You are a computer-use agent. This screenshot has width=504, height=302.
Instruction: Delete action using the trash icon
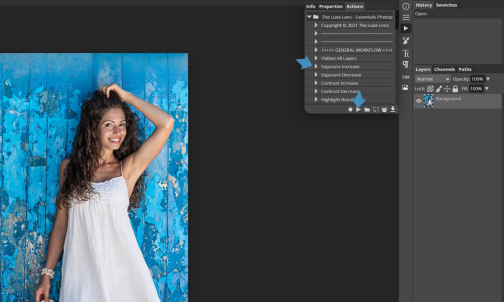coord(384,109)
